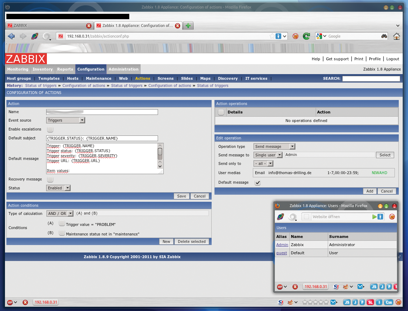The image size is (408, 311).
Task: Switch to the Monitoring tab
Action: click(x=18, y=69)
